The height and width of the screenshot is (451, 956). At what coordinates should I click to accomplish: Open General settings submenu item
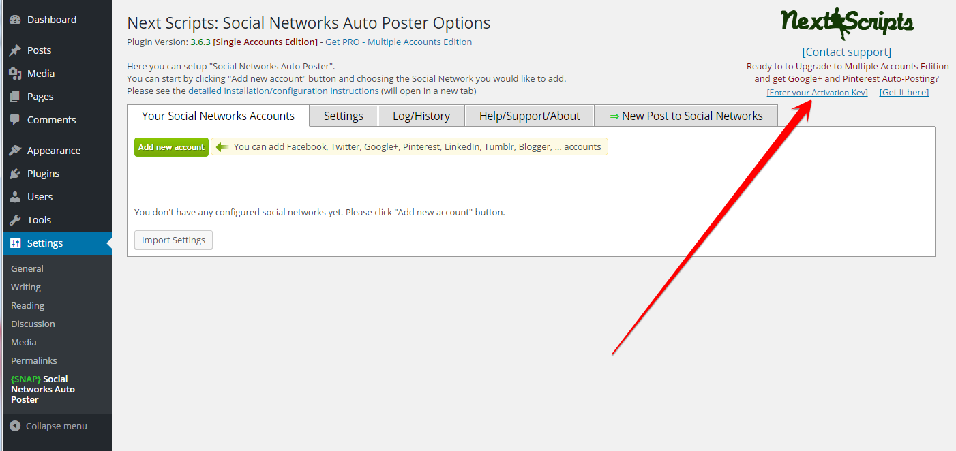[x=27, y=269]
